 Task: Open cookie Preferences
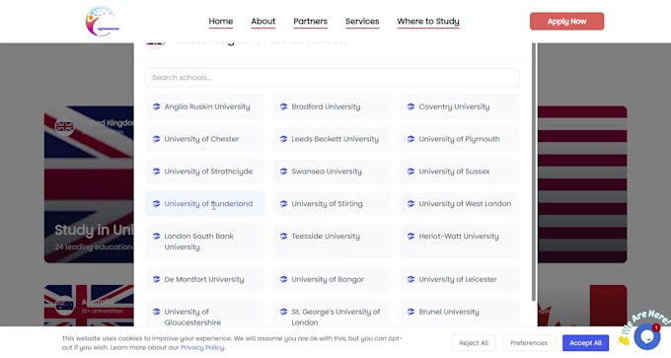click(529, 343)
